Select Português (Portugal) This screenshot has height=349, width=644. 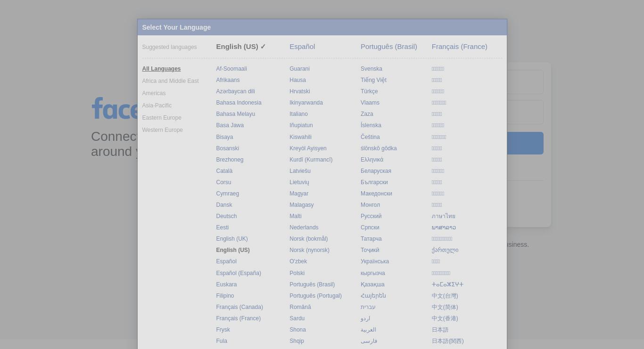coord(315,296)
